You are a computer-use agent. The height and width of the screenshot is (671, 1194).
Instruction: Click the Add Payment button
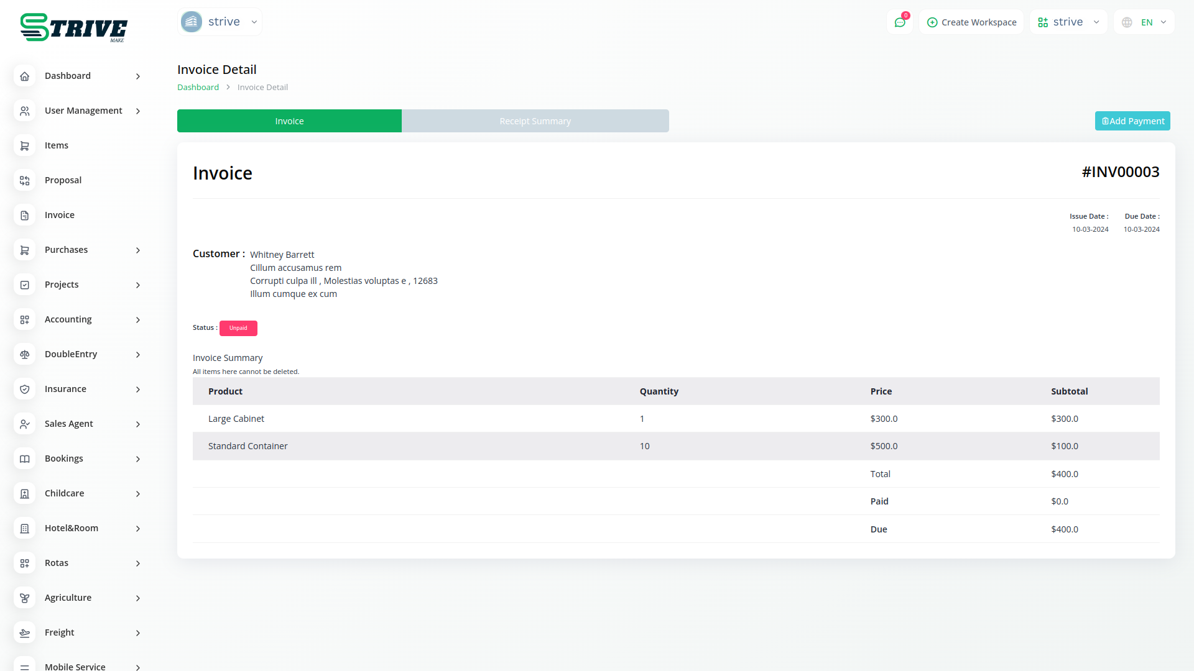pyautogui.click(x=1132, y=121)
